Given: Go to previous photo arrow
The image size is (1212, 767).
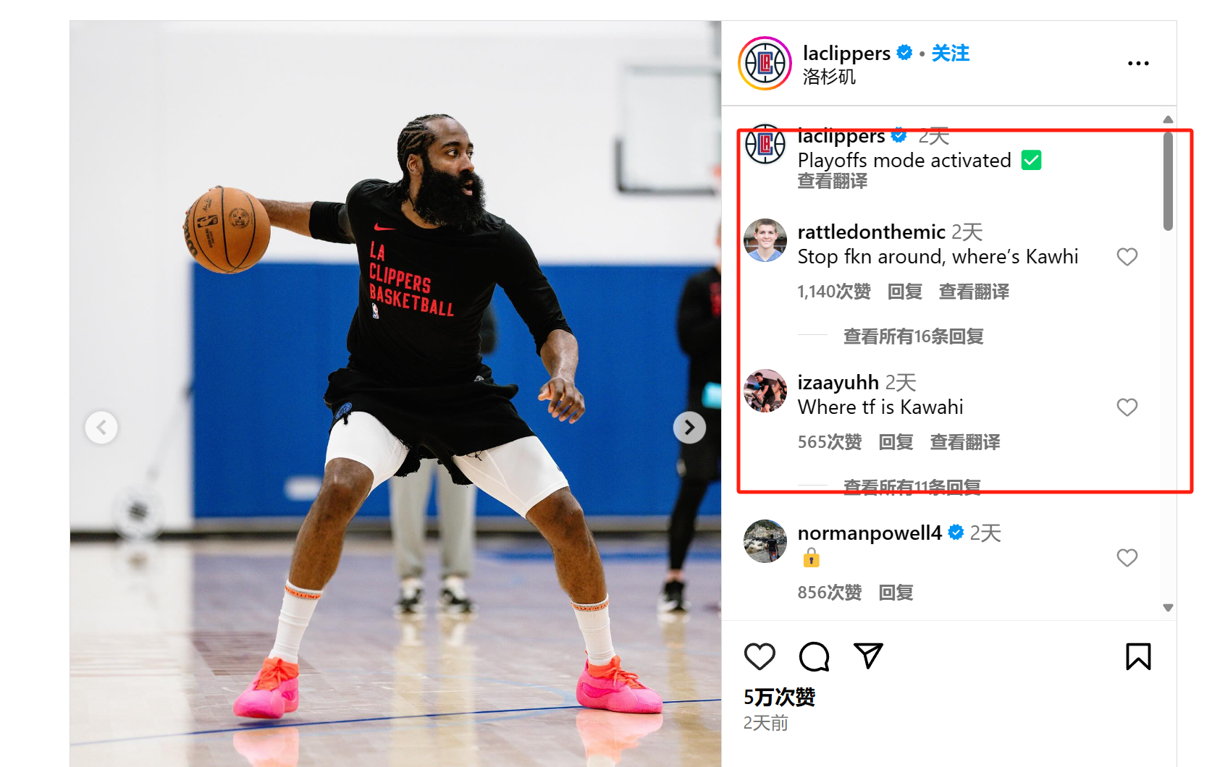Looking at the screenshot, I should click(101, 428).
